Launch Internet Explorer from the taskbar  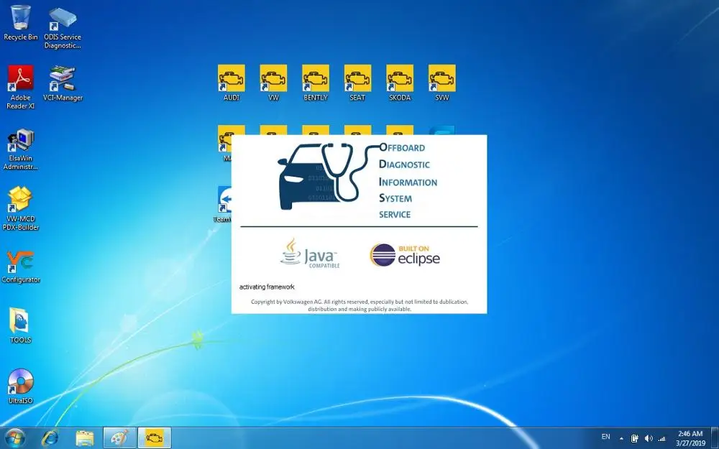point(50,438)
